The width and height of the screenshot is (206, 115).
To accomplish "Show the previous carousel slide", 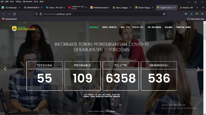I will [5, 69].
